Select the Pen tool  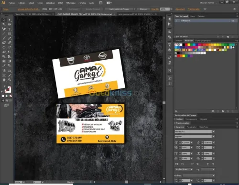[x=4, y=29]
